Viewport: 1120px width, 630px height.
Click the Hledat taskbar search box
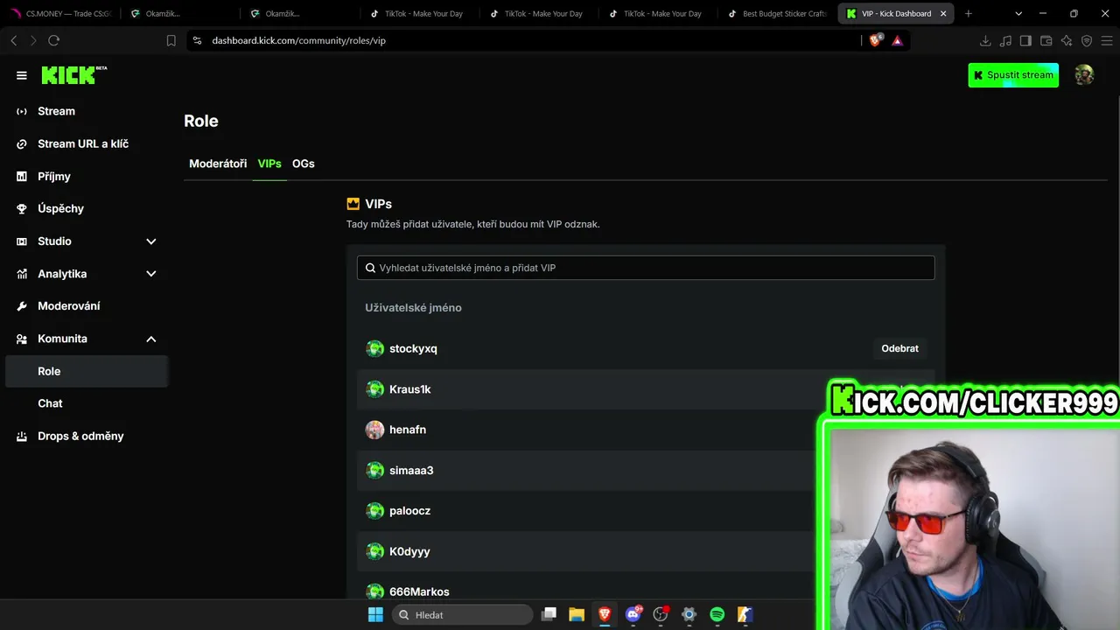462,614
